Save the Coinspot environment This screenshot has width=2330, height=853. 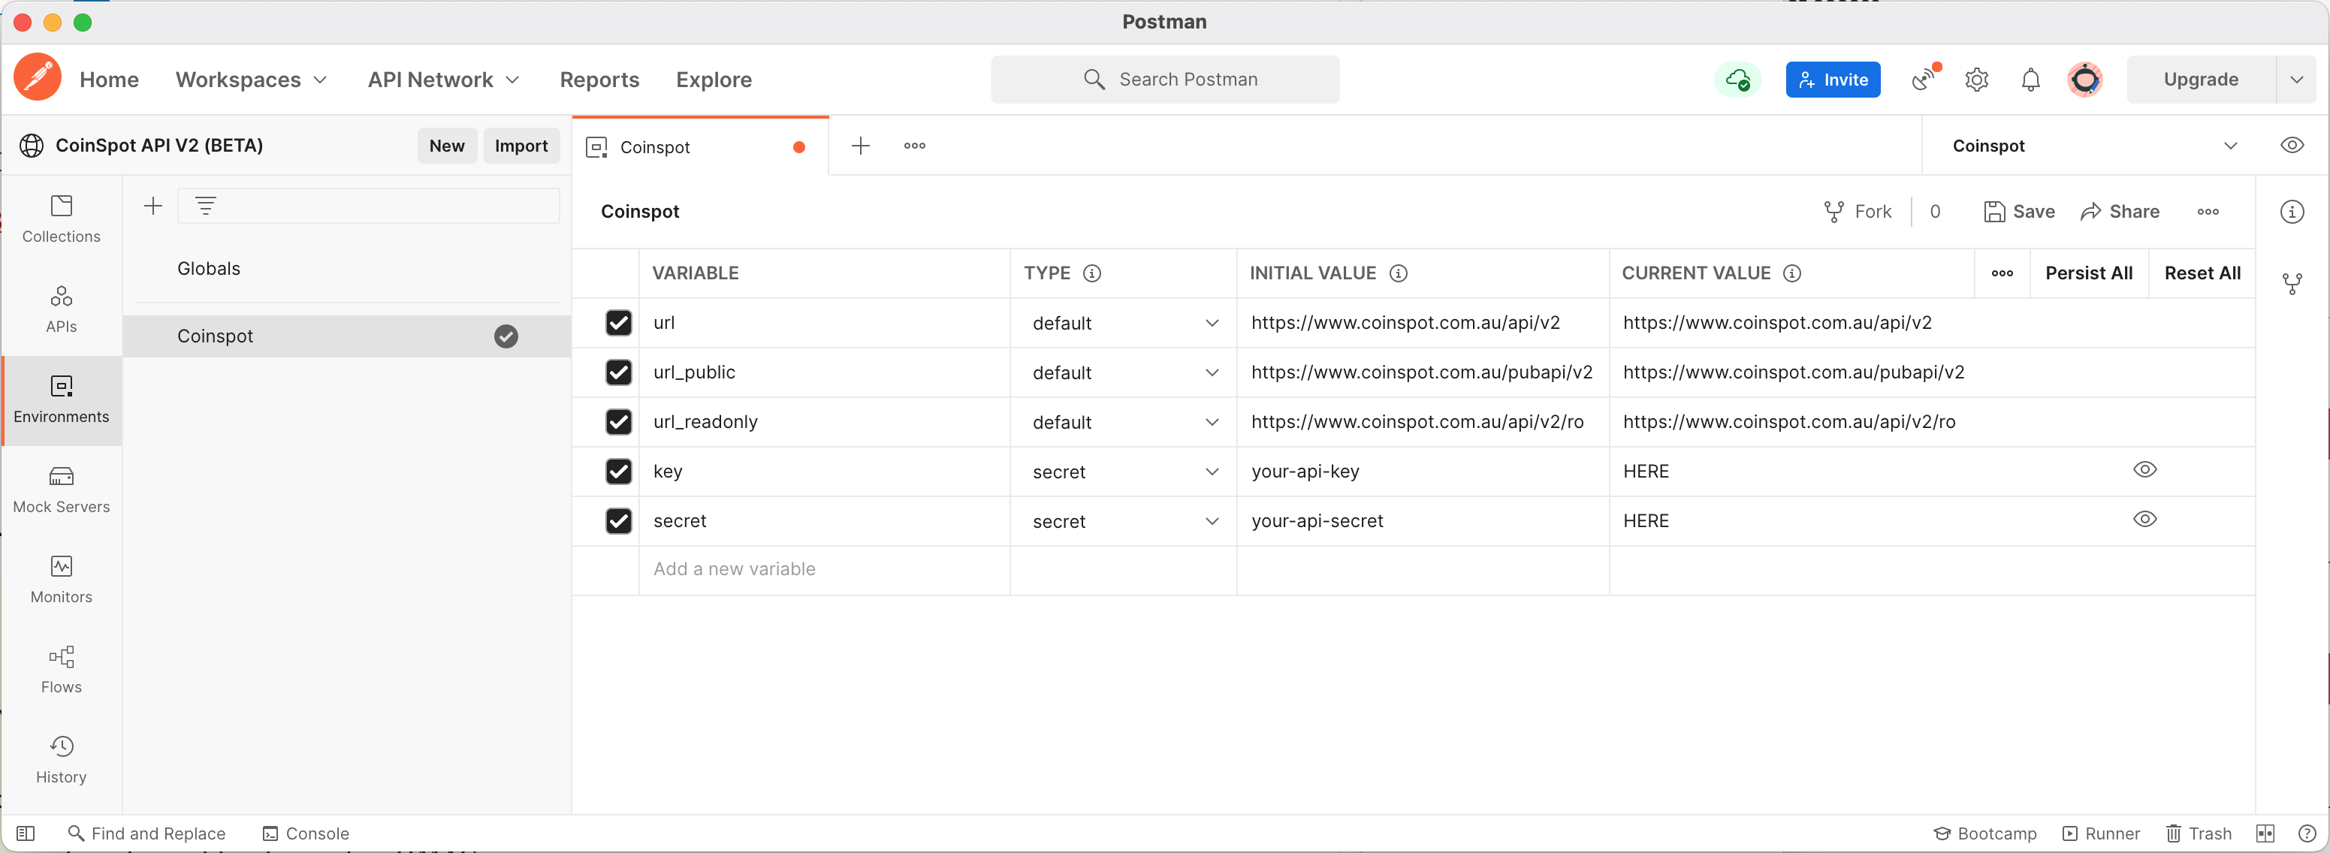[2019, 212]
